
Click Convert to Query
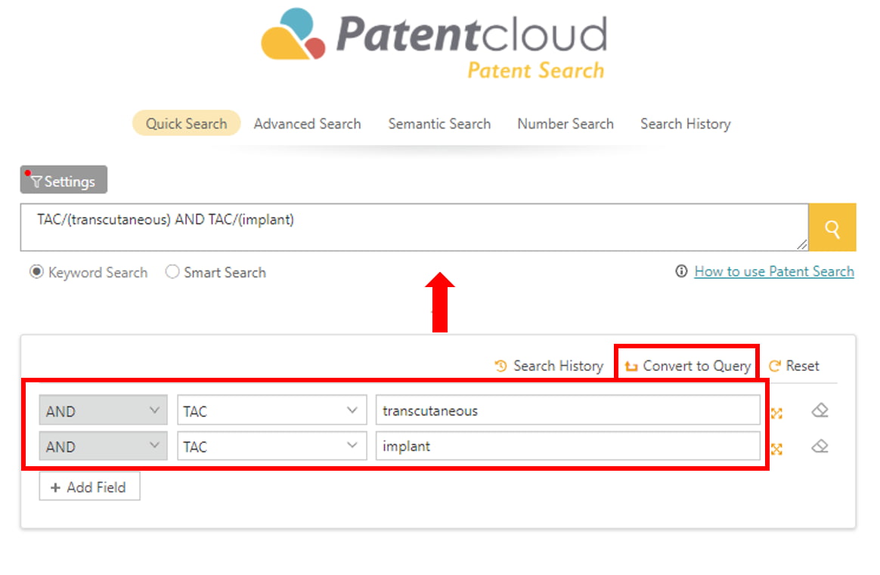(x=687, y=366)
